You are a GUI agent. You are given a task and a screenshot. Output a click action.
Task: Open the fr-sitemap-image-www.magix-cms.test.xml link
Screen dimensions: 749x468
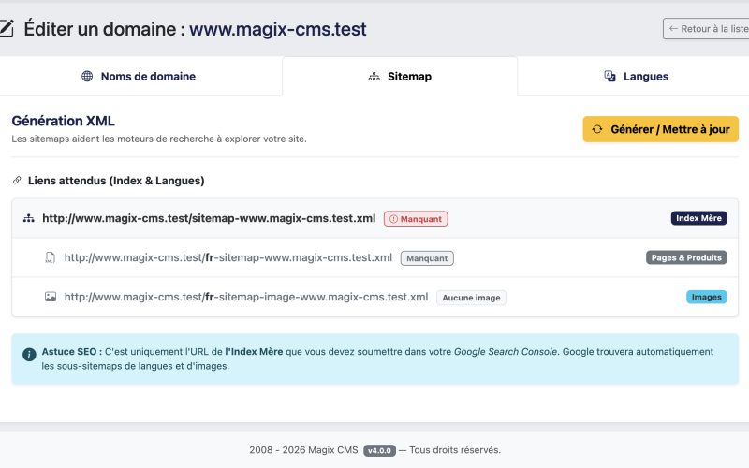(x=246, y=297)
